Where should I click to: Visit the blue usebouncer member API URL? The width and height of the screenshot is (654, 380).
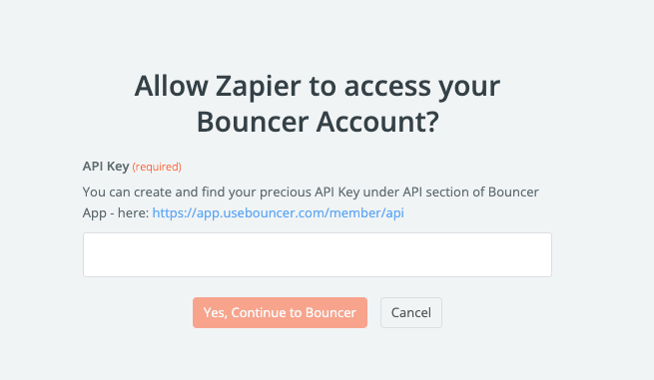coord(278,212)
